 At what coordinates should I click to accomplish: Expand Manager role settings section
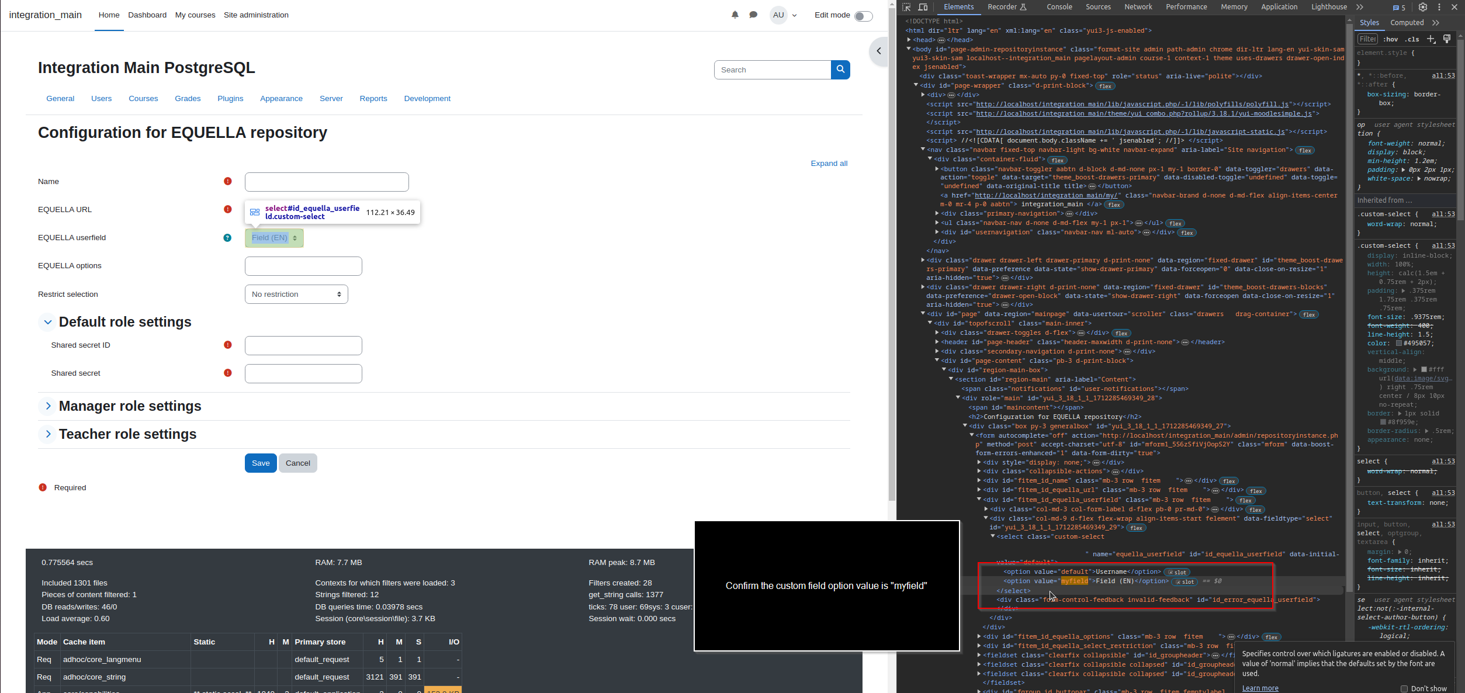pyautogui.click(x=48, y=406)
